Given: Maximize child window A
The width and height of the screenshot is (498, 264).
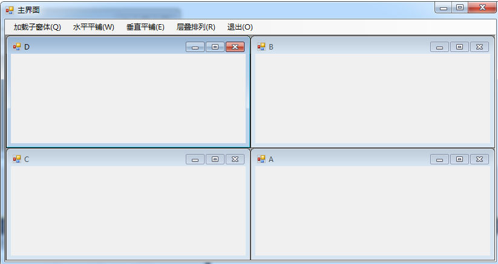Looking at the screenshot, I should pos(459,159).
